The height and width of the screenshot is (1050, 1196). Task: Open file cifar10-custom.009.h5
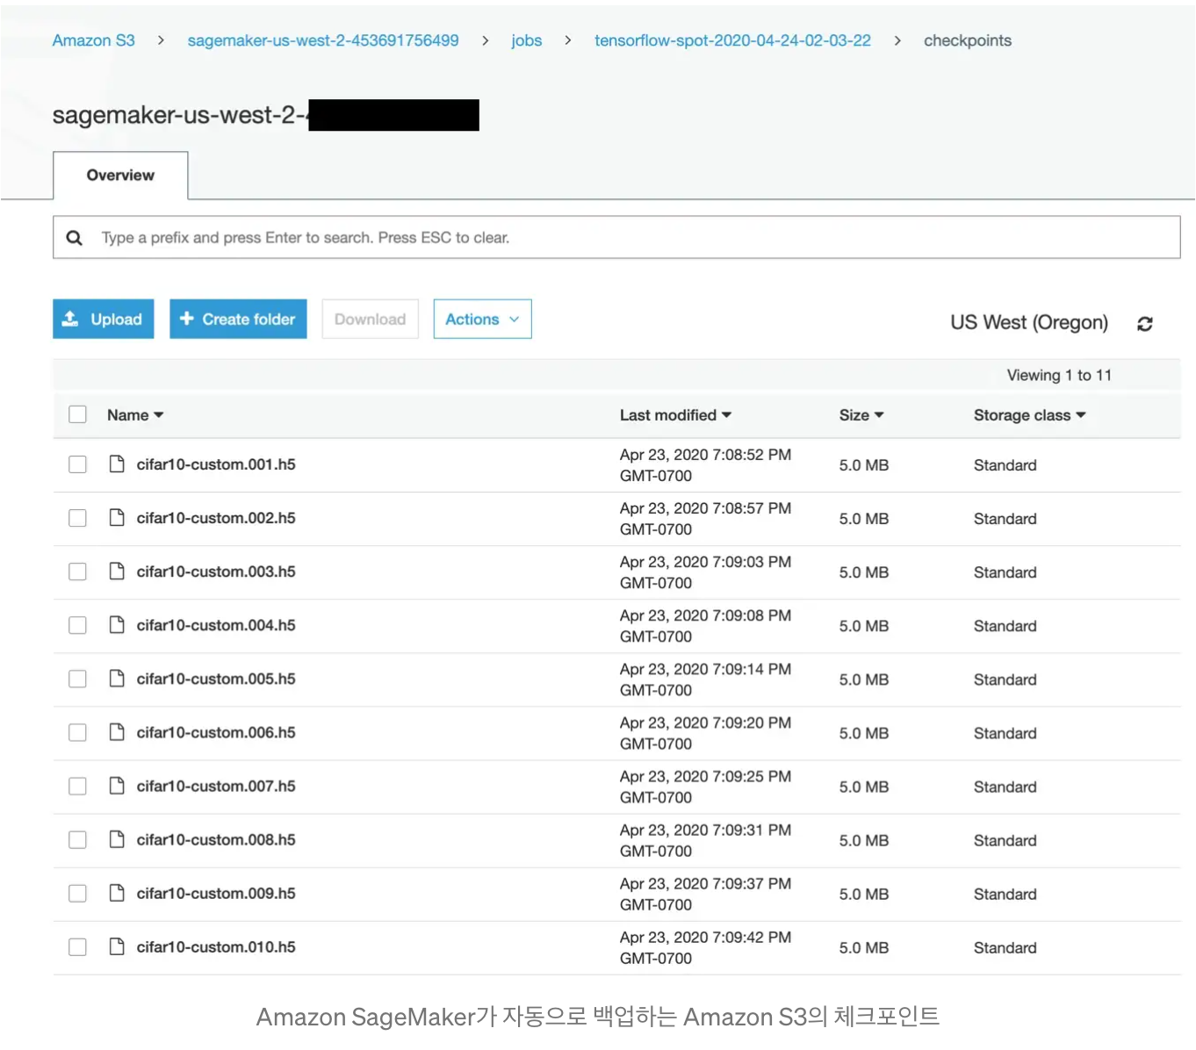(x=216, y=893)
